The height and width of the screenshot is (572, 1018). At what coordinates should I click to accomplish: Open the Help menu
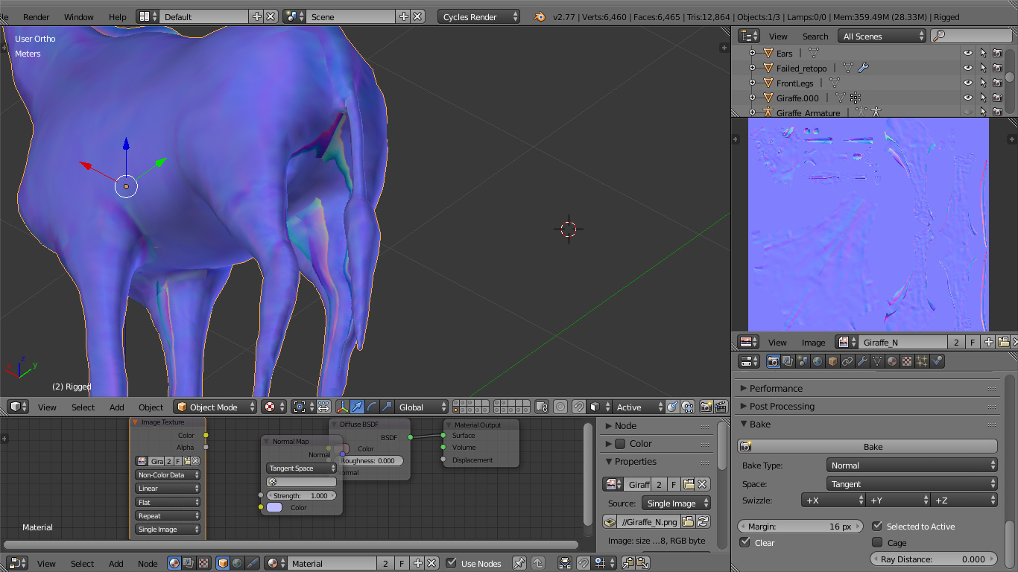[118, 16]
